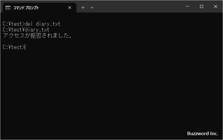
Task: Click the C:\test\diary.txt output line
Action: click(26, 30)
